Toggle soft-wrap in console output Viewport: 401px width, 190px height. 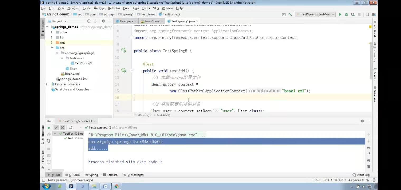pos(369,148)
